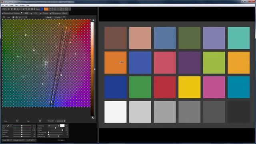Click the Blacks slider handle
This screenshot has height=144, width=256.
[55, 128]
